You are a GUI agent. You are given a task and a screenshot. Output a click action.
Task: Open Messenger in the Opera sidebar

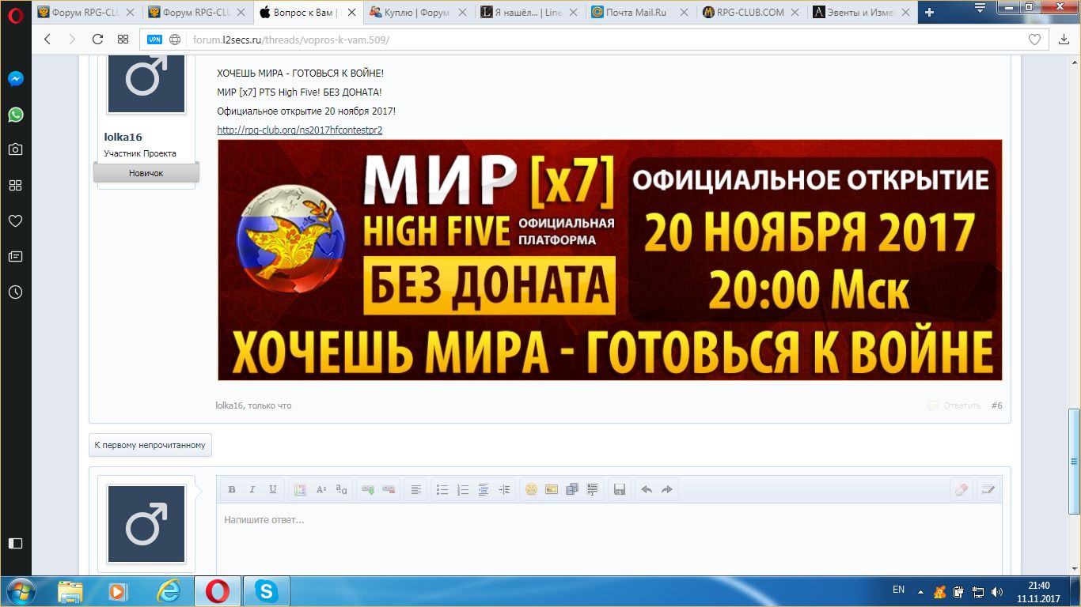[15, 79]
